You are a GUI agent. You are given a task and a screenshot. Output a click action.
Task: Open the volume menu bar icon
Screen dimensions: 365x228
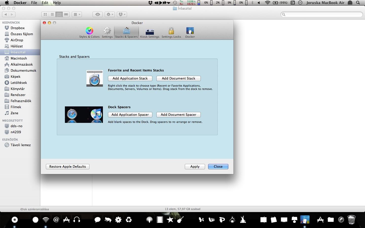click(259, 3)
